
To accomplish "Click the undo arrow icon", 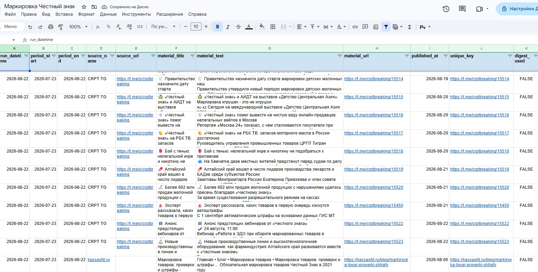I will [x=30, y=27].
